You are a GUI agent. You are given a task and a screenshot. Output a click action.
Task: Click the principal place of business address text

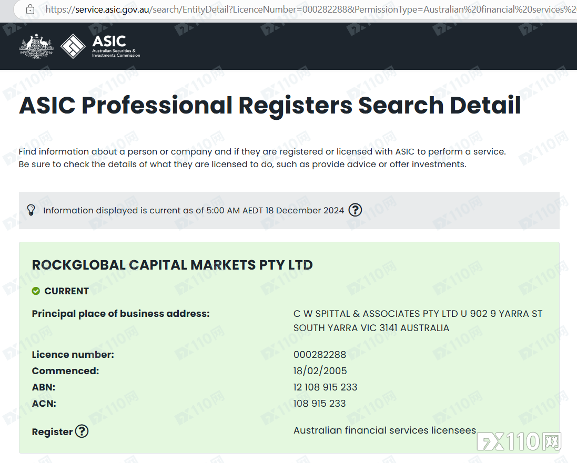point(418,321)
